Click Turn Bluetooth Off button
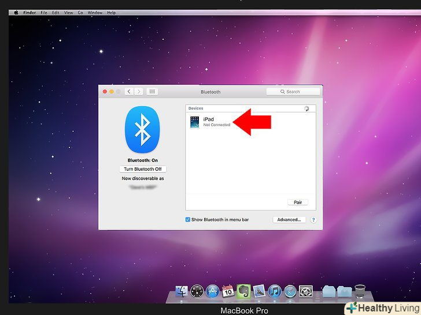This screenshot has width=421, height=315. point(143,169)
